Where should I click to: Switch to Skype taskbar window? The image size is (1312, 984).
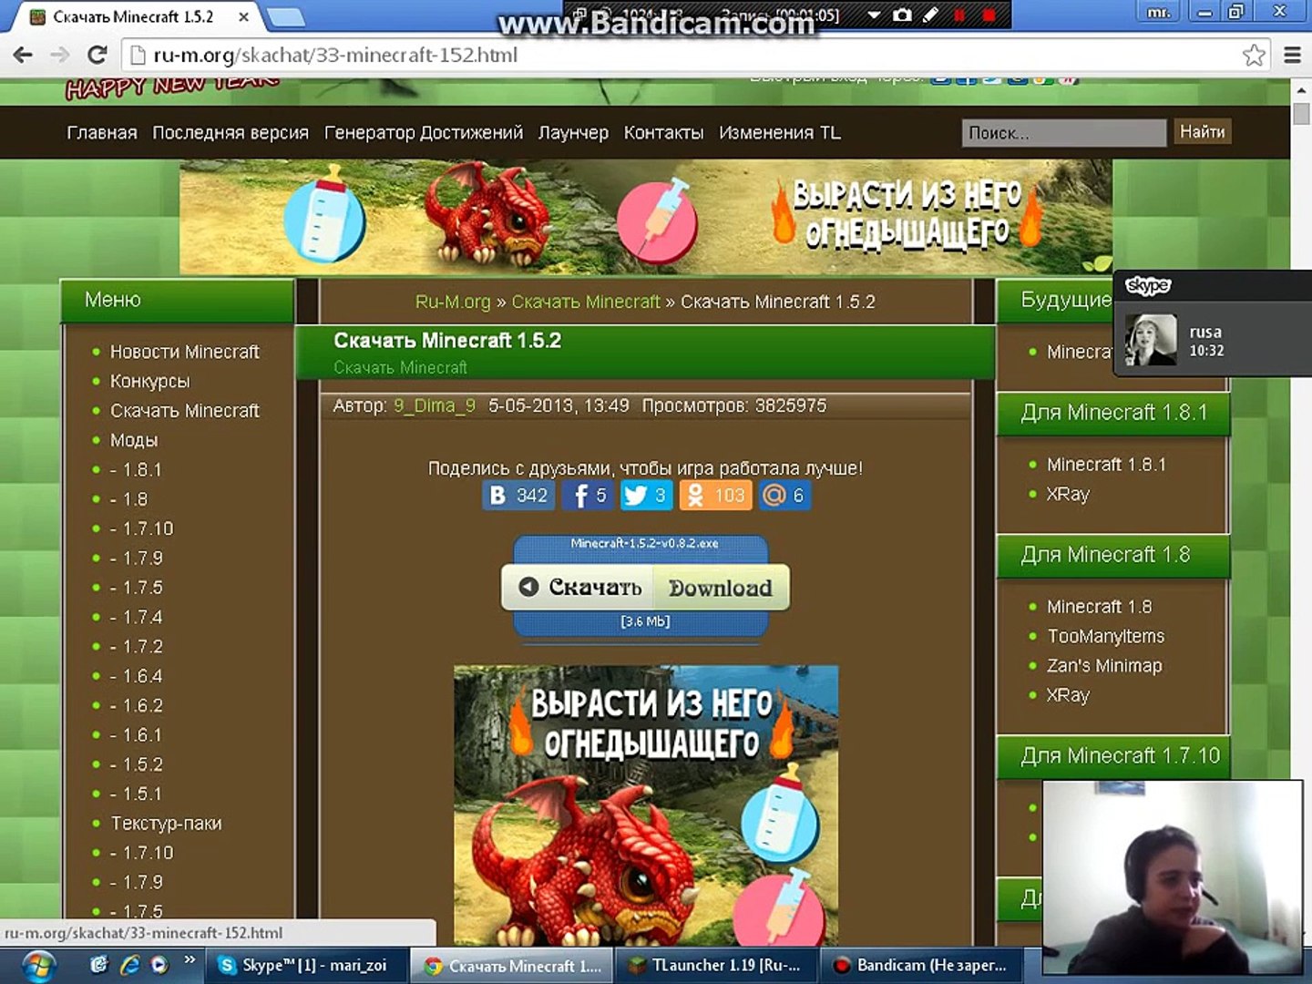[x=305, y=965]
